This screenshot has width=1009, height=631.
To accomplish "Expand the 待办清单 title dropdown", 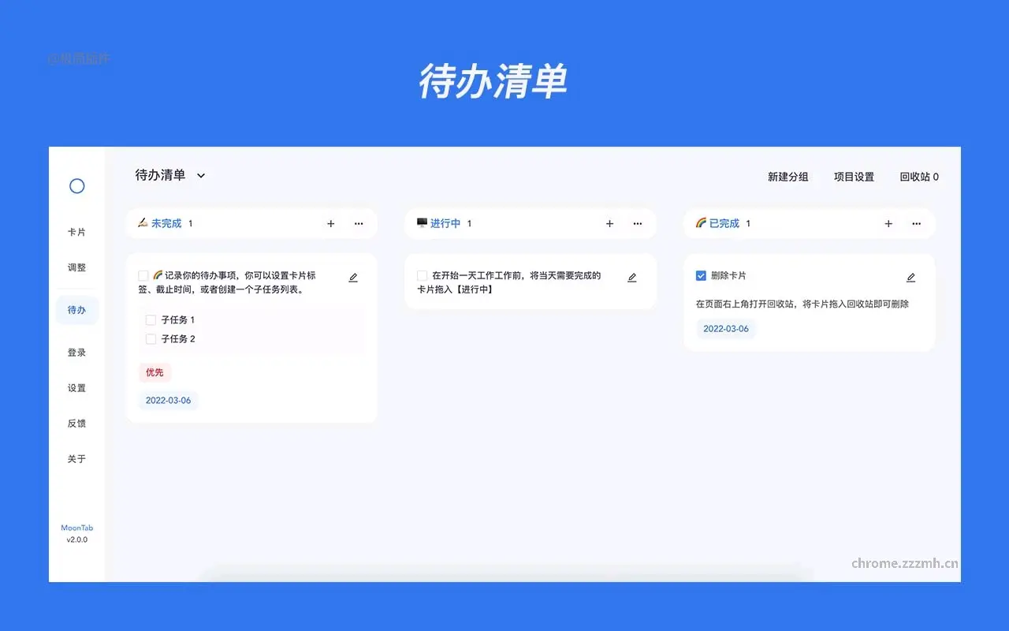I will pyautogui.click(x=200, y=175).
